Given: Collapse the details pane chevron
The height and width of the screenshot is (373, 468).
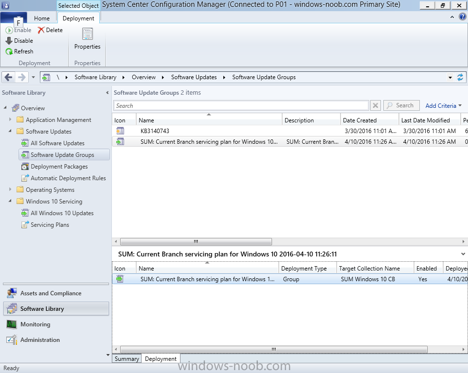Looking at the screenshot, I should [463, 254].
